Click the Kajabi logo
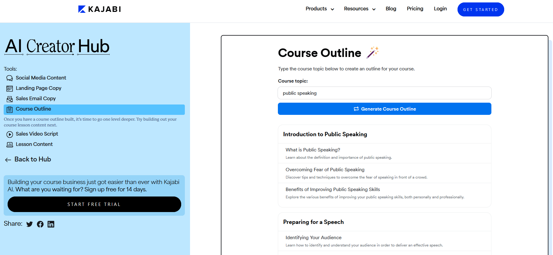This screenshot has width=553, height=255. point(99,9)
